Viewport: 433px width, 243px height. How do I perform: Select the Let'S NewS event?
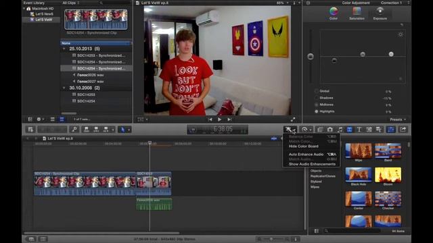(x=44, y=13)
